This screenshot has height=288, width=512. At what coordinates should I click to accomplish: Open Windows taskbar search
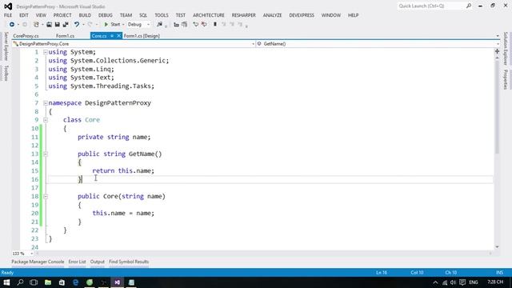pyautogui.click(x=20, y=282)
